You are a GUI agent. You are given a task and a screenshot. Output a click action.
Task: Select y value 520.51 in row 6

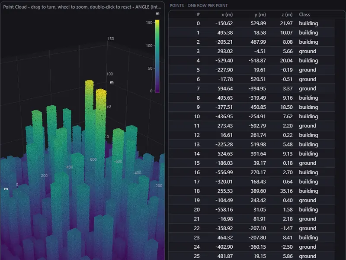pos(258,79)
